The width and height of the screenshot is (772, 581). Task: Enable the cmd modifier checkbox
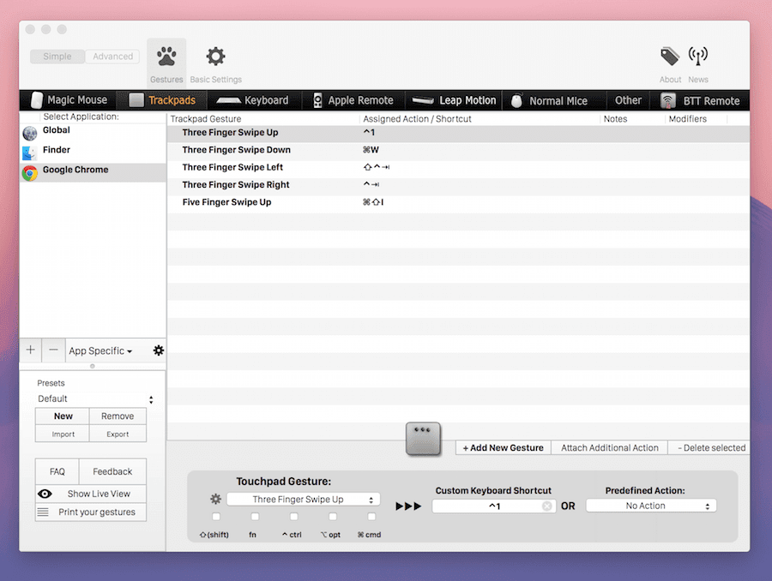tap(371, 517)
